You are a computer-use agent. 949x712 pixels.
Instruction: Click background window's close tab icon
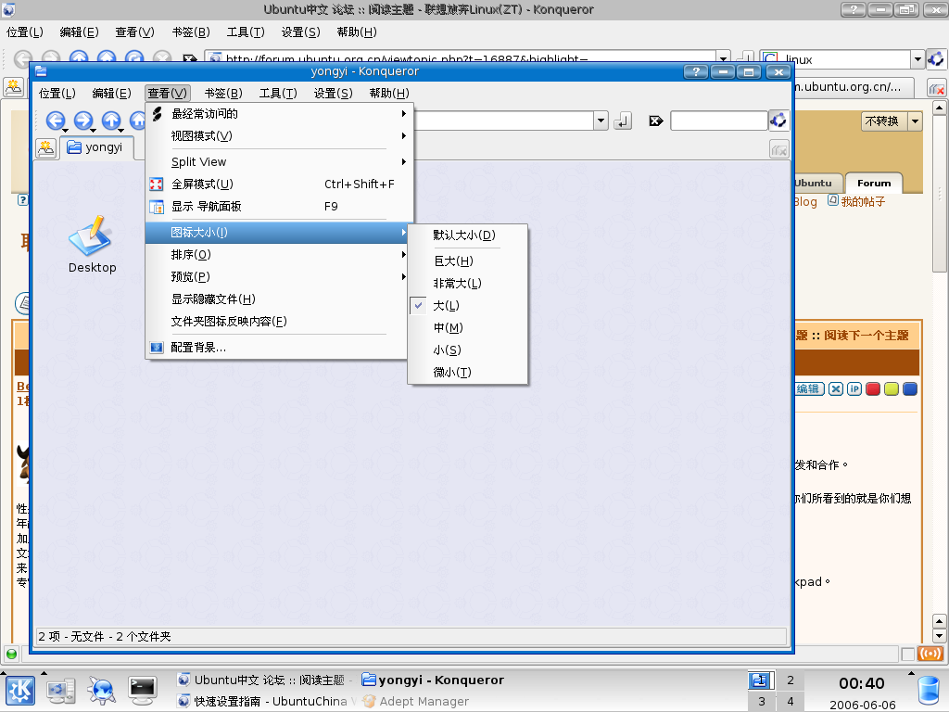pyautogui.click(x=937, y=88)
